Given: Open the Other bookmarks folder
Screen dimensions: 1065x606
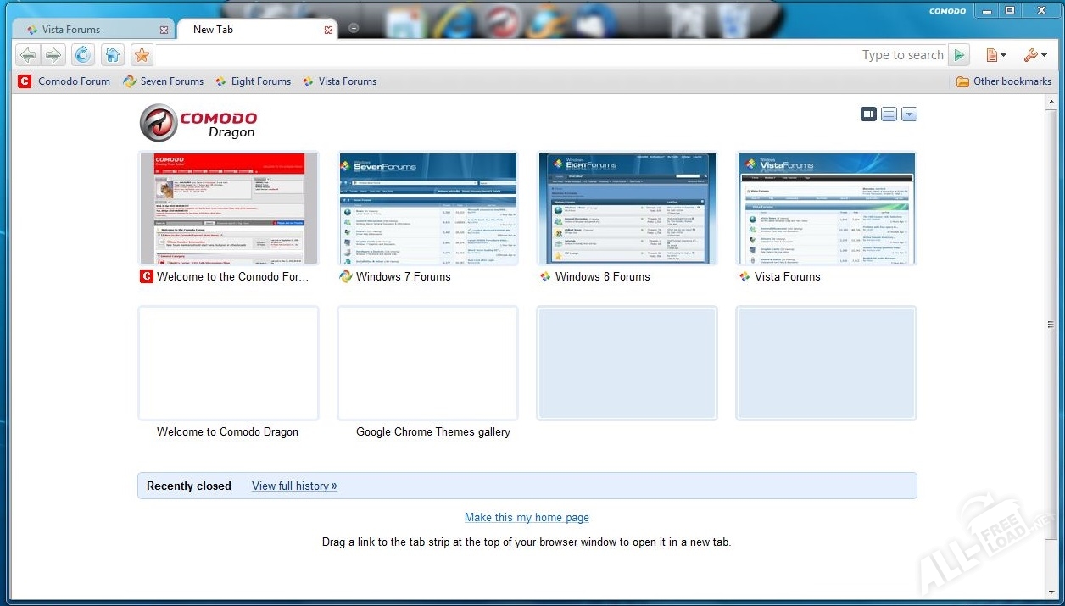Looking at the screenshot, I should 1003,81.
